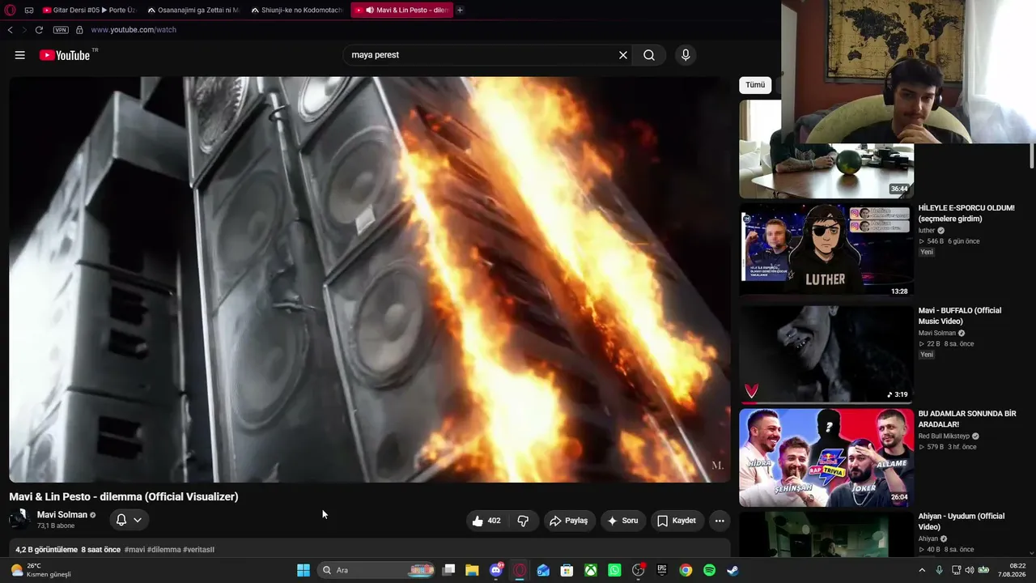The width and height of the screenshot is (1036, 583).
Task: Switch to the Osananajimi ga Zettai tab
Action: 193,10
